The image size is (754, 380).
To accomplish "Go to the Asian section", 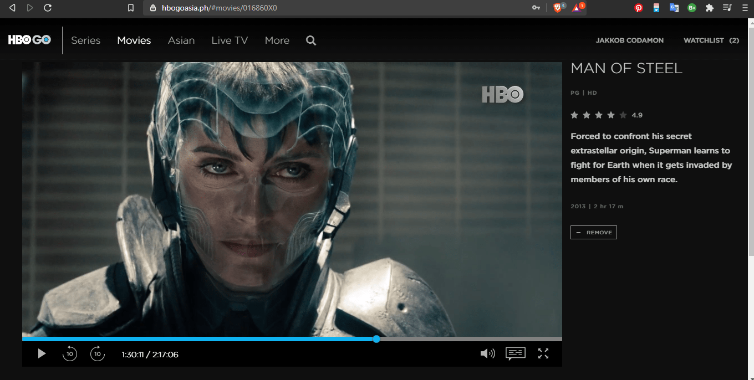I will tap(181, 40).
